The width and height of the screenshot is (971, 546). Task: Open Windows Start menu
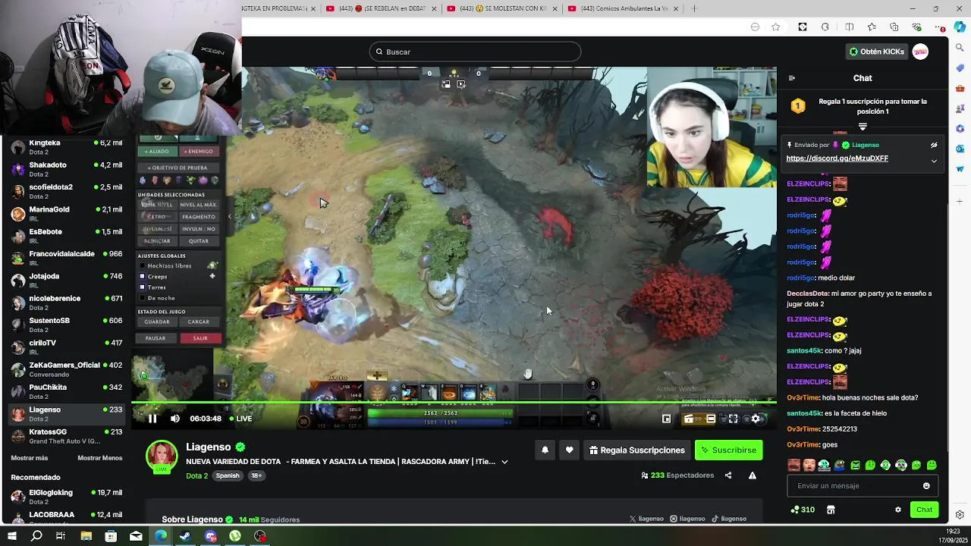point(12,536)
